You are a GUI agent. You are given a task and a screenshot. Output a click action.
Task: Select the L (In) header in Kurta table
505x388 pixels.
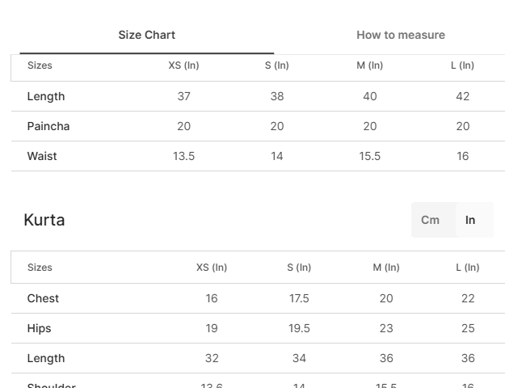click(x=468, y=268)
